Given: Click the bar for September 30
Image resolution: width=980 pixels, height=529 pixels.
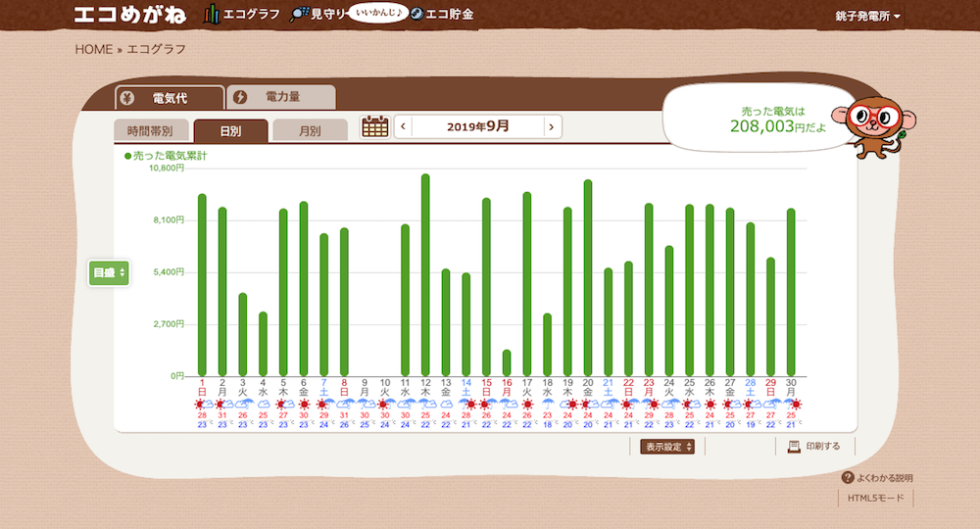Looking at the screenshot, I should point(791,292).
